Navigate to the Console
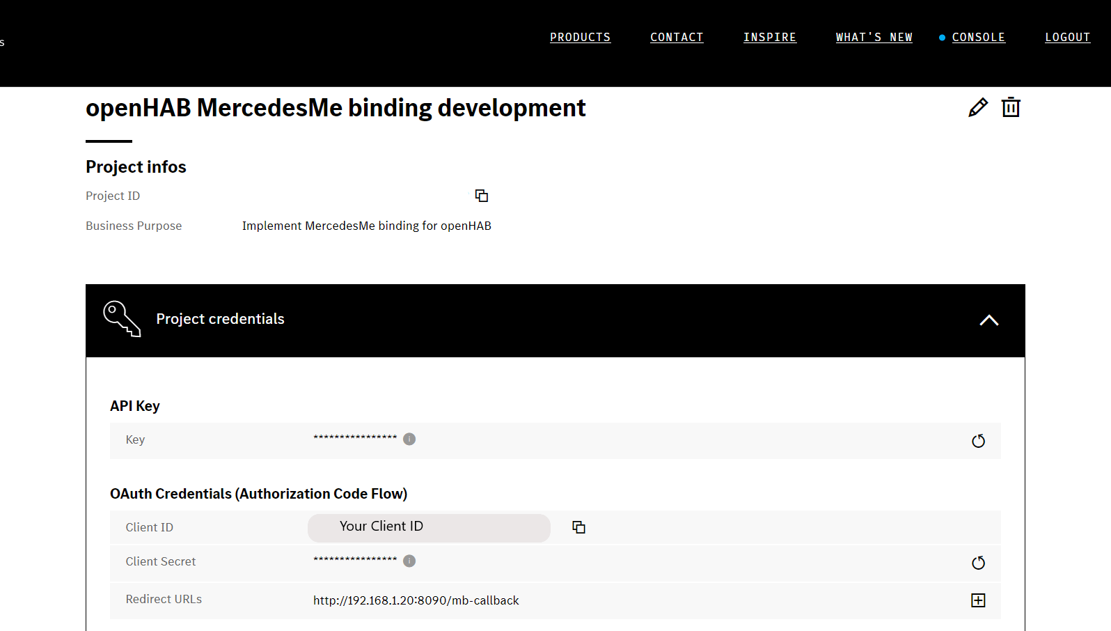Screen dimensions: 1111x631 978,38
